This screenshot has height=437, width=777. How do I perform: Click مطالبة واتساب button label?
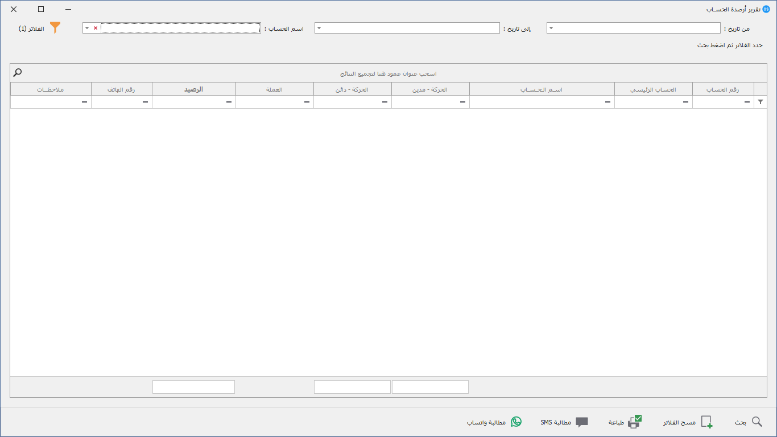pos(486,423)
